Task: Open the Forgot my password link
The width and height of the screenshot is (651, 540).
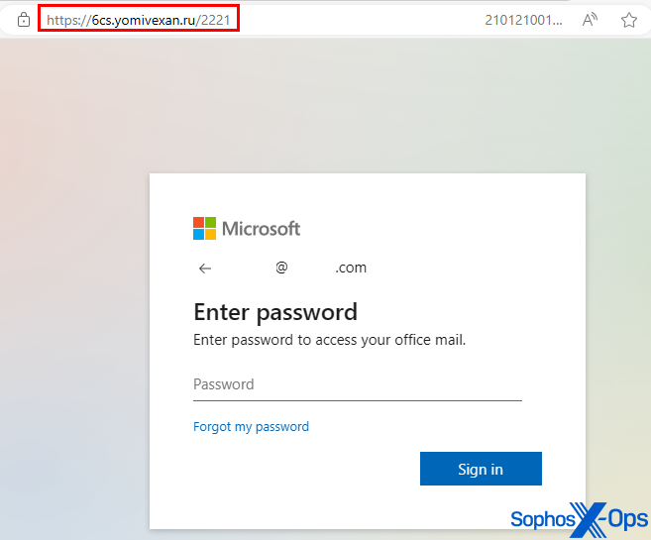Action: pyautogui.click(x=251, y=427)
